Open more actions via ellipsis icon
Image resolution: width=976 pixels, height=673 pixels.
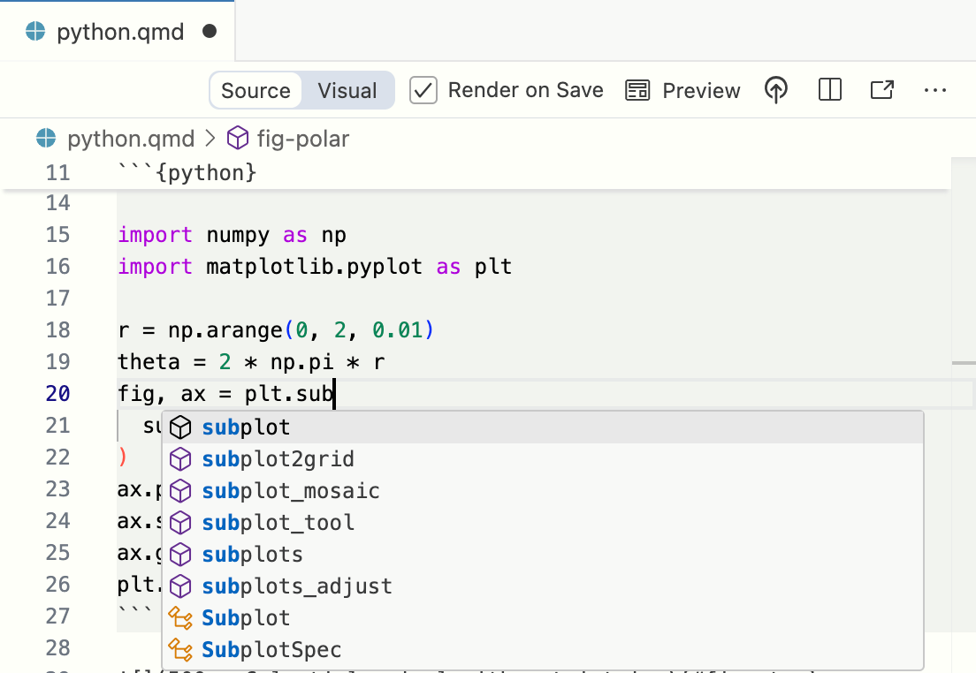(x=935, y=89)
